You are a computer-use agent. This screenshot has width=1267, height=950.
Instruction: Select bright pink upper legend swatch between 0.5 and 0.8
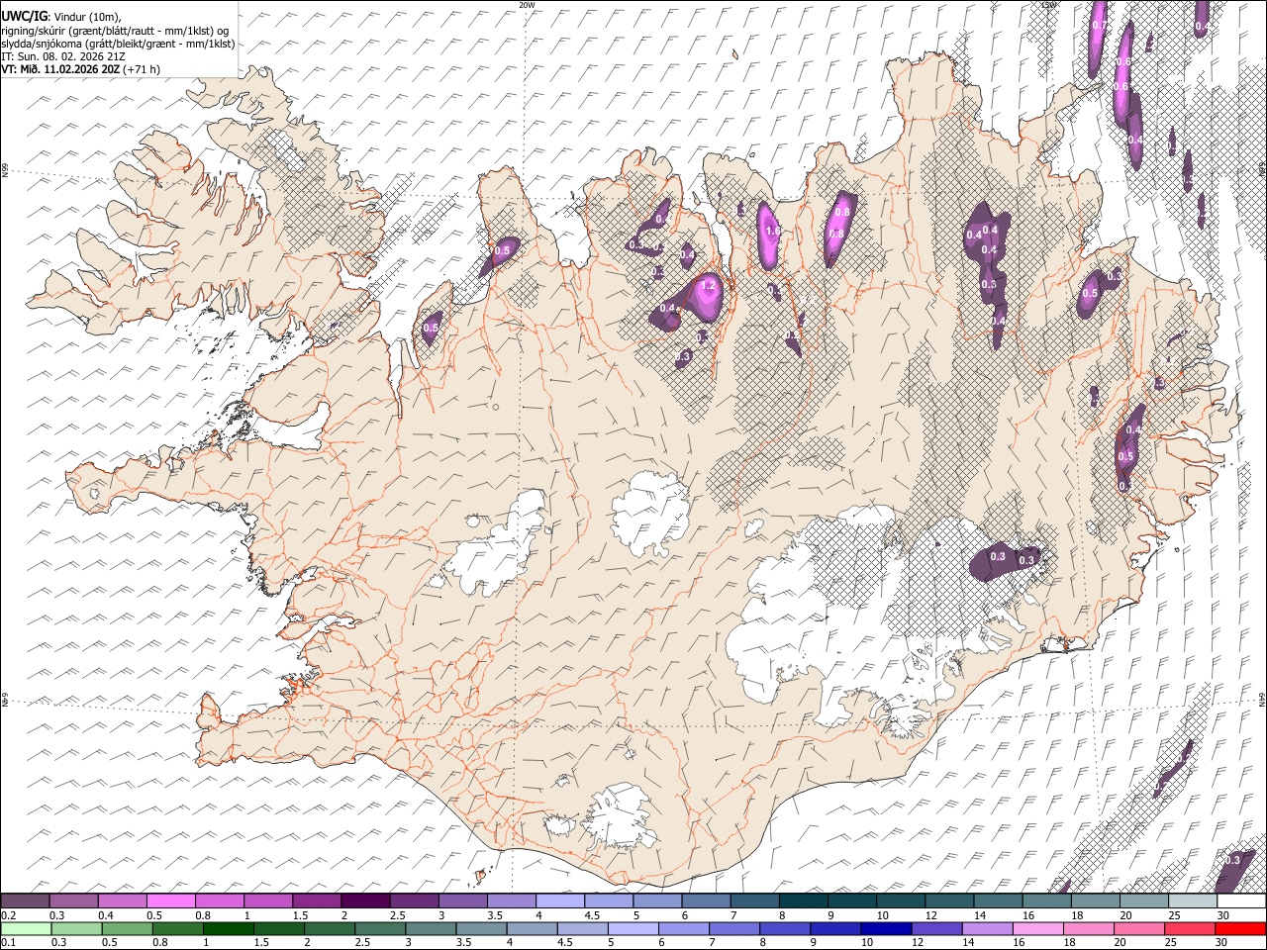pos(171,901)
